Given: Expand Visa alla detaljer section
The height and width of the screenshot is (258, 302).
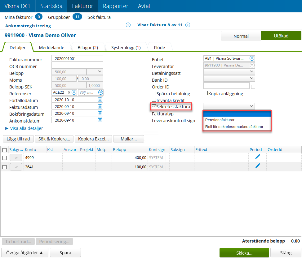Looking at the screenshot, I should pyautogui.click(x=24, y=128).
